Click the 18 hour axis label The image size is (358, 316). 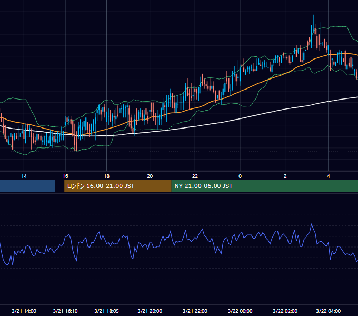107,176
